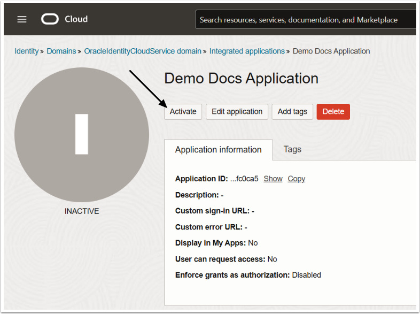Screen dimensions: 420x314
Task: Click the Oracle Cloud logo
Action: (64, 19)
